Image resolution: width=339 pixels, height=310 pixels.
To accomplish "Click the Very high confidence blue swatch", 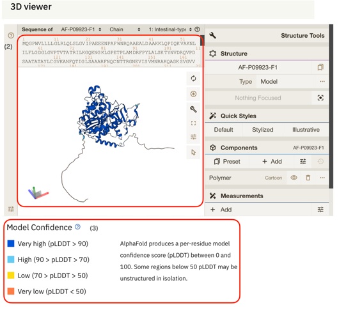I will [x=11, y=244].
